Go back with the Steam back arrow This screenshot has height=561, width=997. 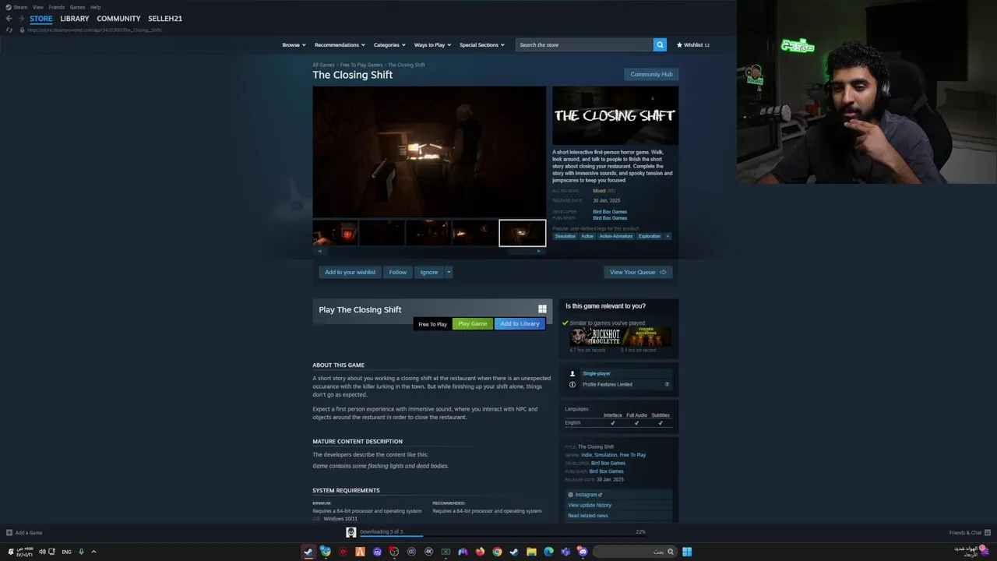click(9, 19)
